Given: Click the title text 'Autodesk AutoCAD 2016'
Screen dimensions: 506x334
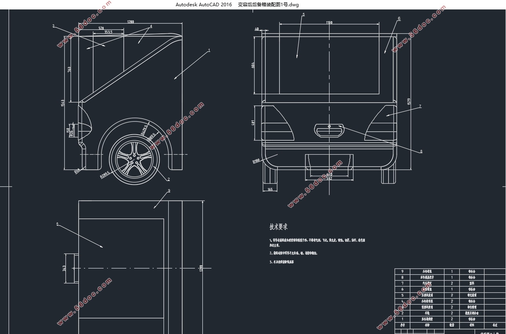Looking at the screenshot, I should tap(204, 5).
